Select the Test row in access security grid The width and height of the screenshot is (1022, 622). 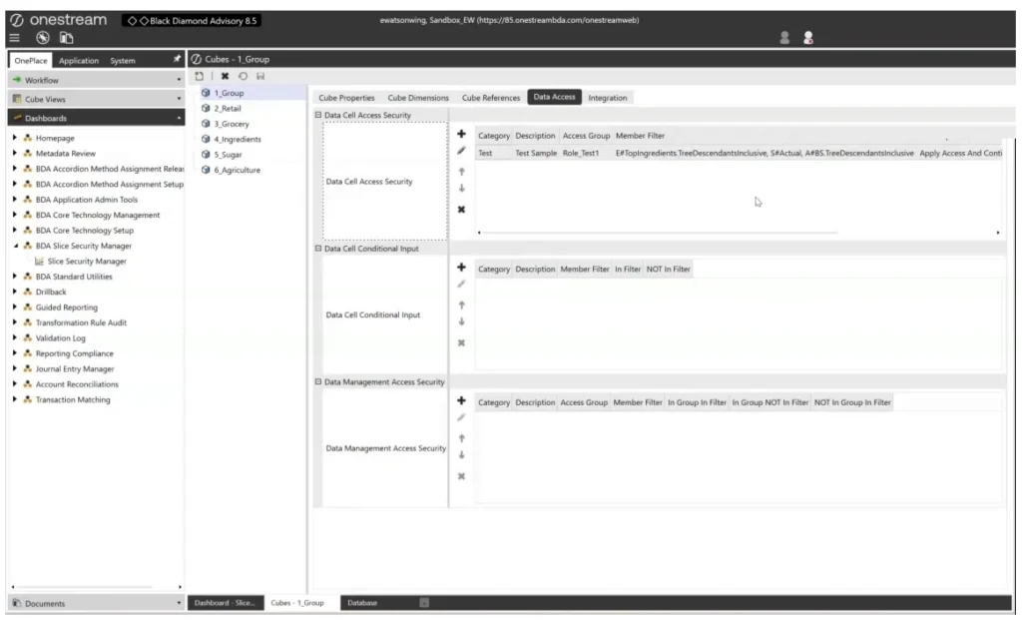click(x=738, y=153)
